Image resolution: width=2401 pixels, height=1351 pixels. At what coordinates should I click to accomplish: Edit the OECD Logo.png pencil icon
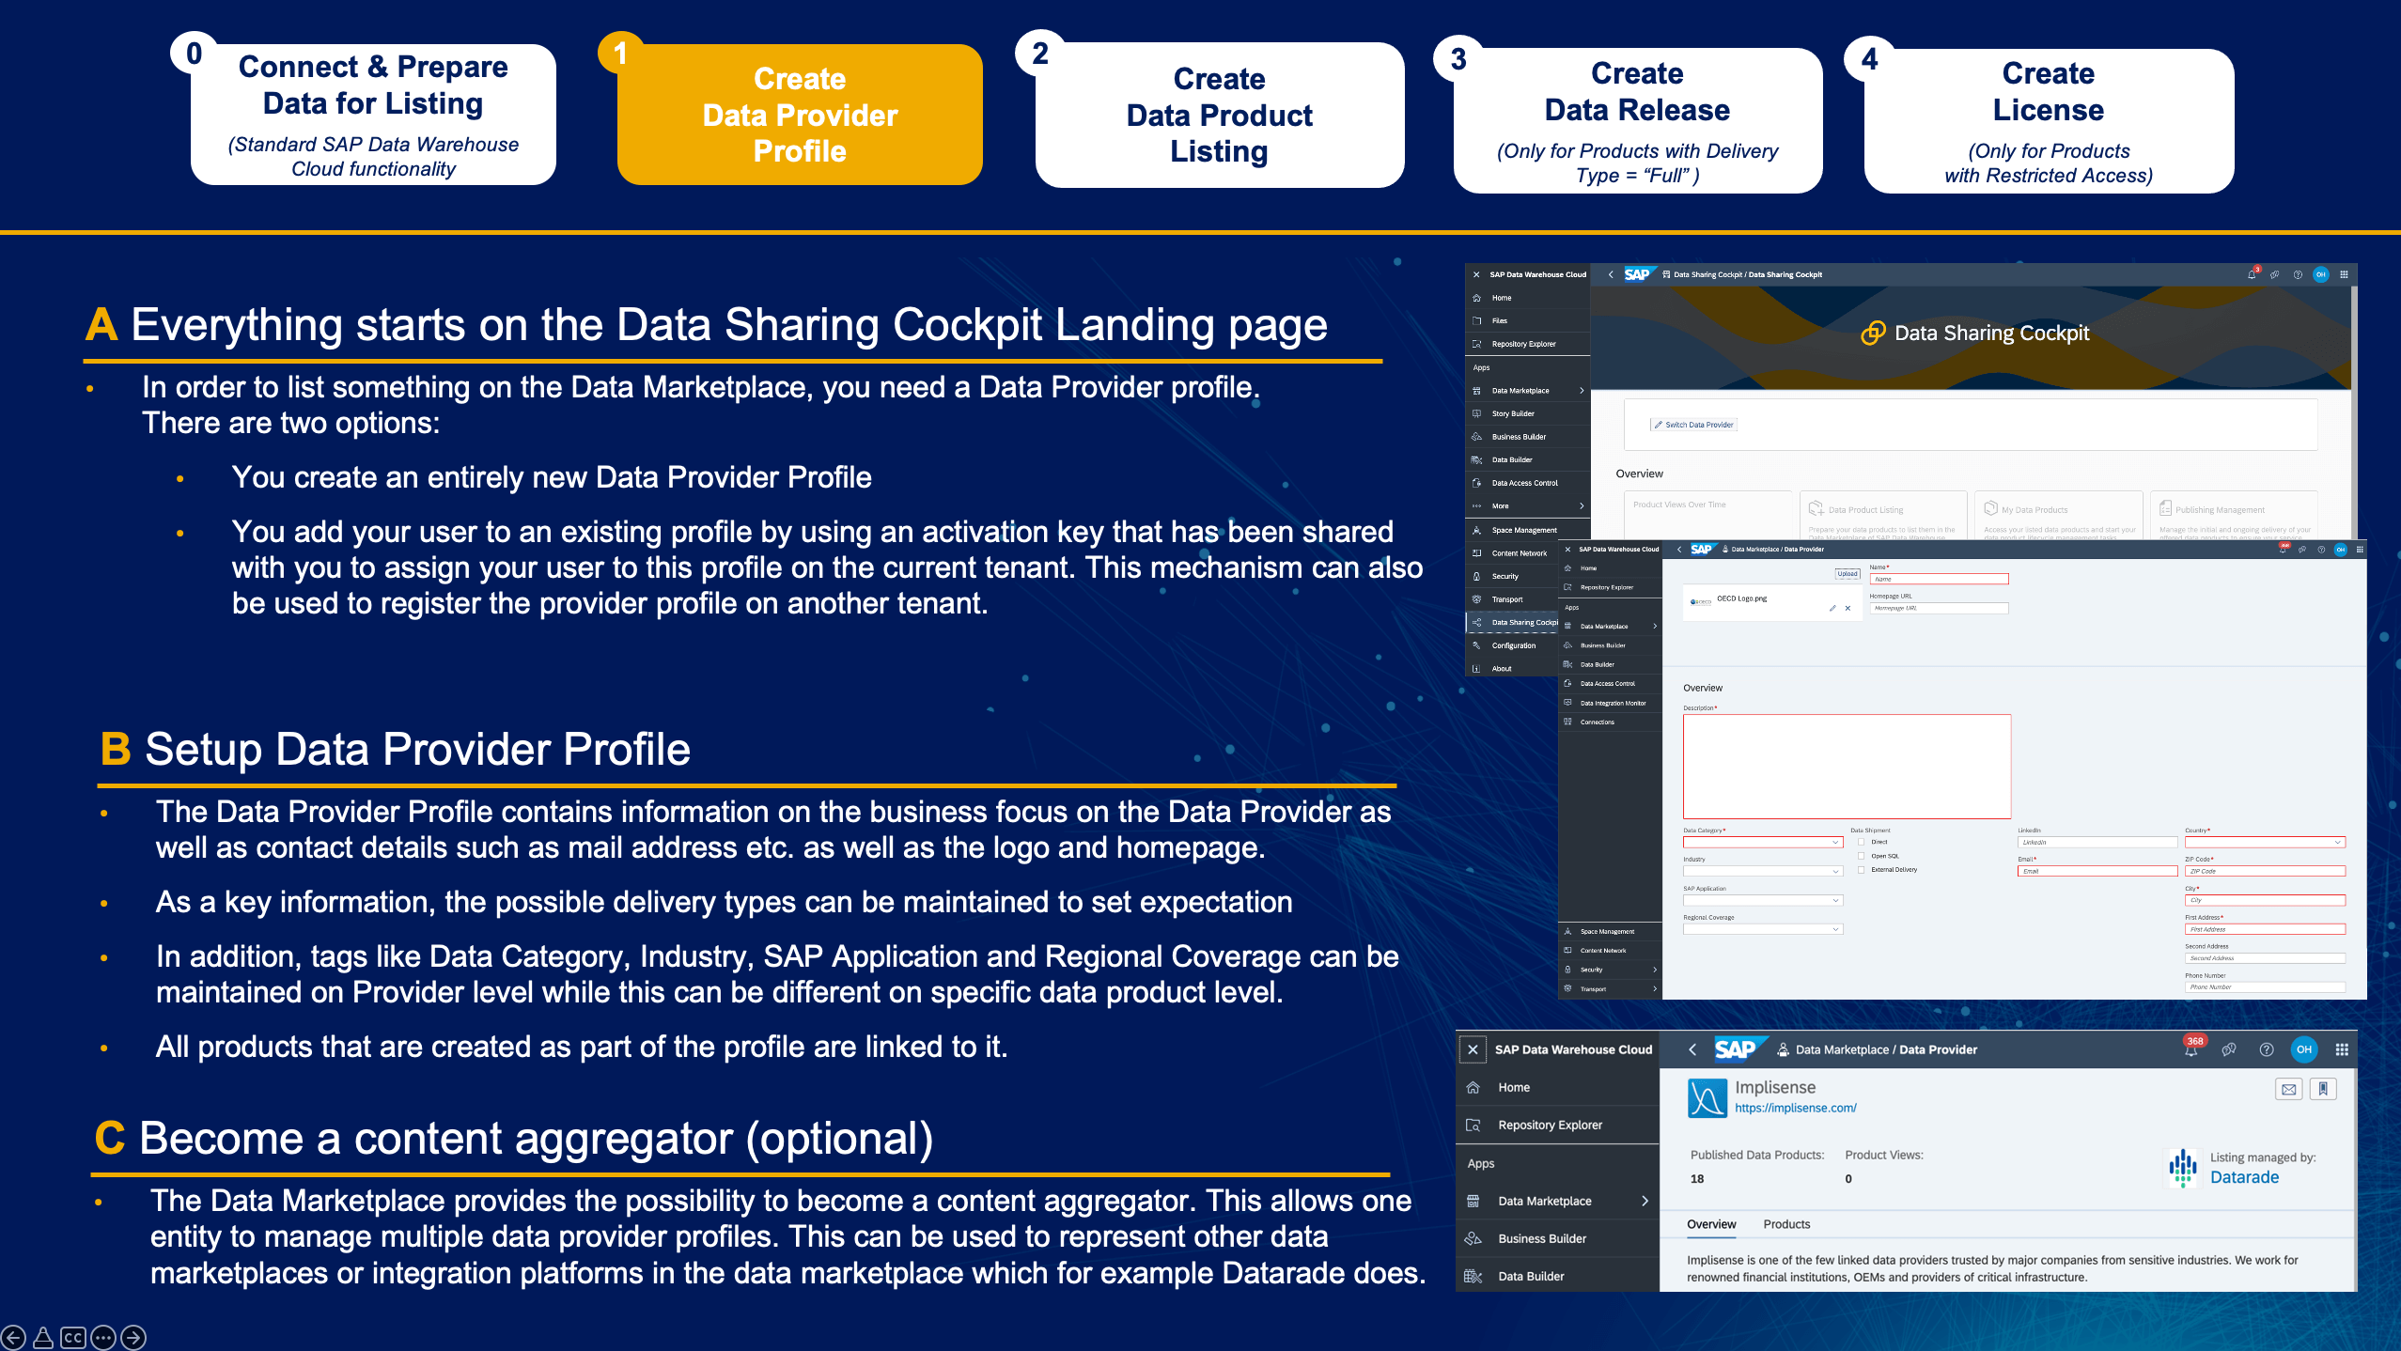[1832, 608]
